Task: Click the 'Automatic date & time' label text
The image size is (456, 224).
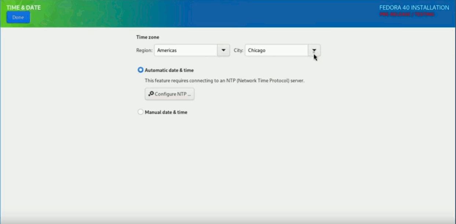Action: pyautogui.click(x=169, y=70)
